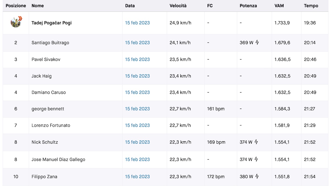
Task: Click Jose Manuel Diaz Gallego's power lightning icon
Action: [256, 159]
